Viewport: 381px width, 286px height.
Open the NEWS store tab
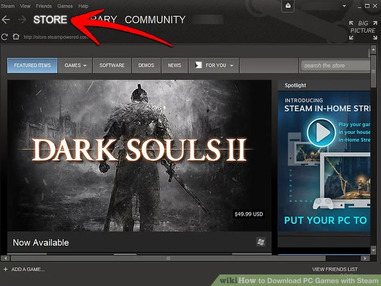pyautogui.click(x=174, y=65)
